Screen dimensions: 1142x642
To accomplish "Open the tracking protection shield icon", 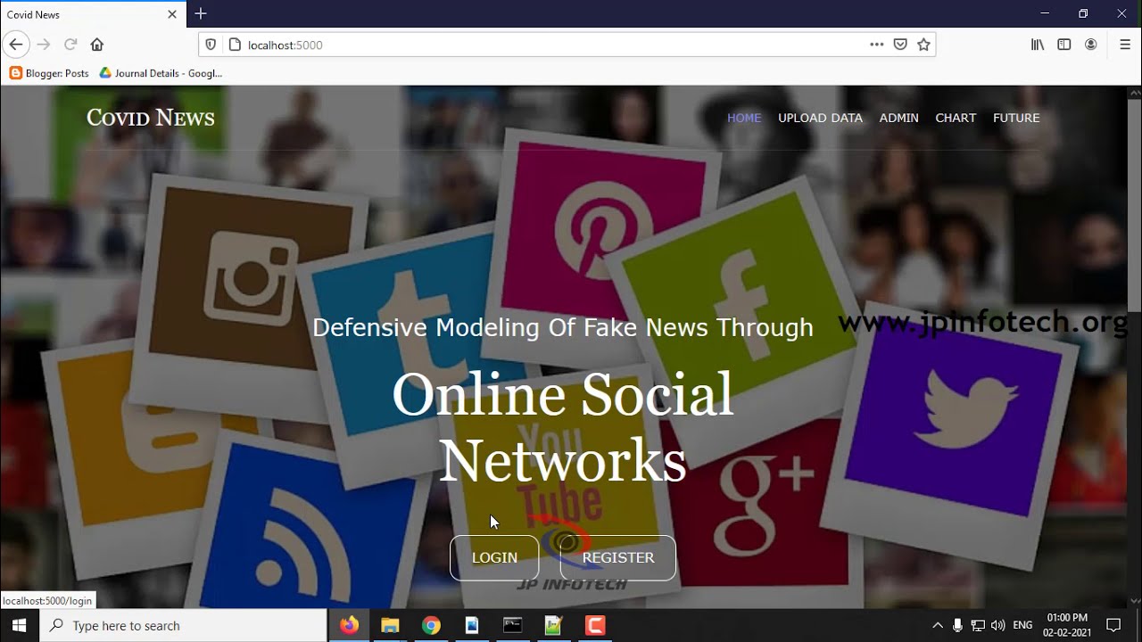I will [211, 45].
